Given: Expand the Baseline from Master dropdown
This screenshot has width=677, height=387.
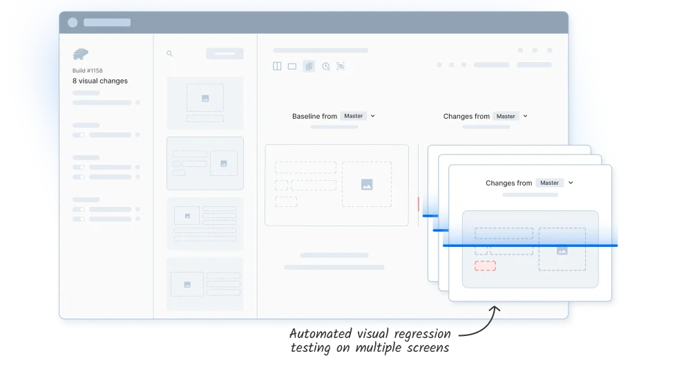Looking at the screenshot, I should 372,116.
